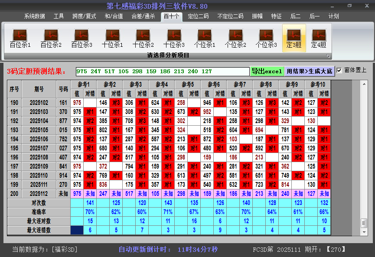The image size is (375, 257).
Task: Open the 跨度/复式 menu tab
Action: [84, 16]
